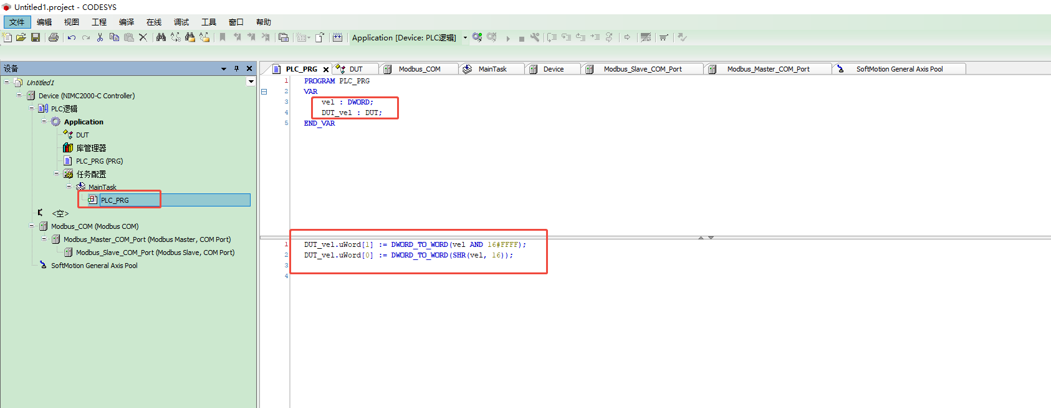Screen dimensions: 1051x408
Task: Switch to the Modbus_COM editor tab
Action: click(419, 69)
